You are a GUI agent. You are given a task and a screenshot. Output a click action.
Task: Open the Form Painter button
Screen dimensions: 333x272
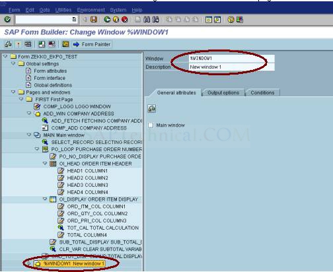[x=92, y=44]
